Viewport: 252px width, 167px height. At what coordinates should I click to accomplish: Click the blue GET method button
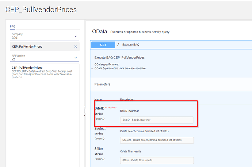click(x=103, y=45)
